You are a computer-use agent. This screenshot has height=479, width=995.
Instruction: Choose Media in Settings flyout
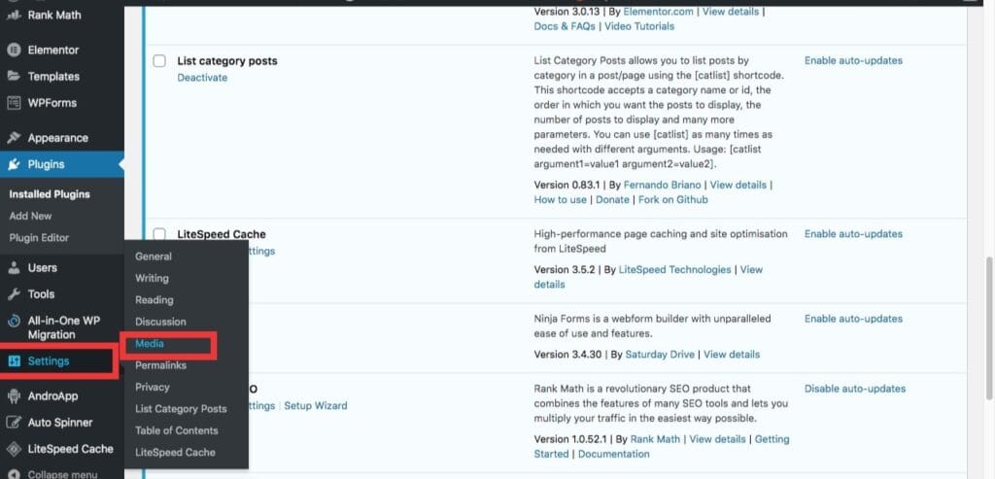click(150, 343)
